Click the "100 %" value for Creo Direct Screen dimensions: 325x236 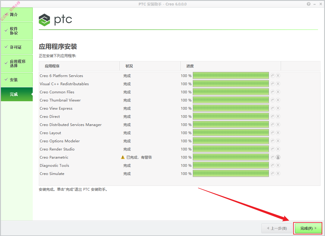[x=186, y=116]
